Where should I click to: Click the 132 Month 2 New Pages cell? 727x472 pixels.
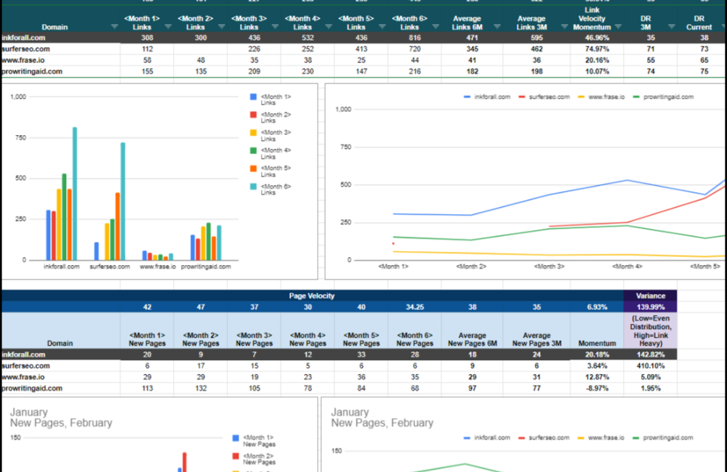point(201,388)
